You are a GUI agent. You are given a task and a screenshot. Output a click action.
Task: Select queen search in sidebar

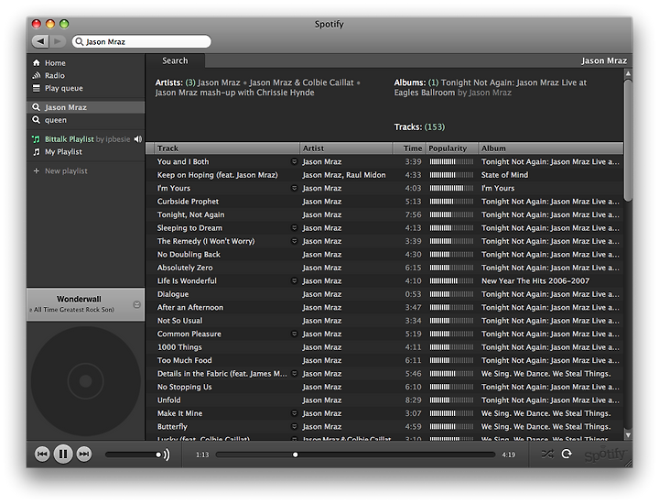click(x=86, y=120)
